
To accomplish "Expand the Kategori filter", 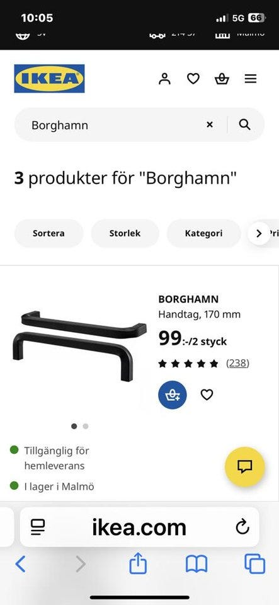I will point(203,233).
